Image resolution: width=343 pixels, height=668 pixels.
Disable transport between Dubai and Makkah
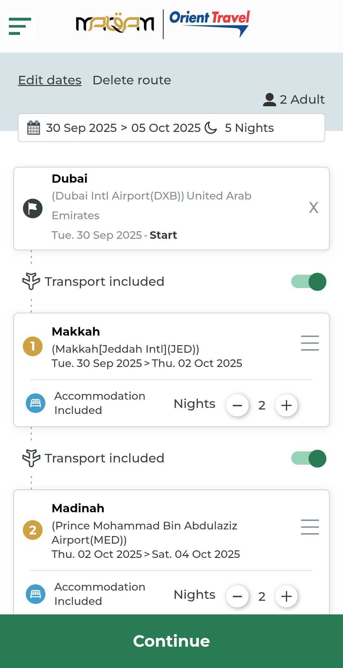click(x=308, y=282)
